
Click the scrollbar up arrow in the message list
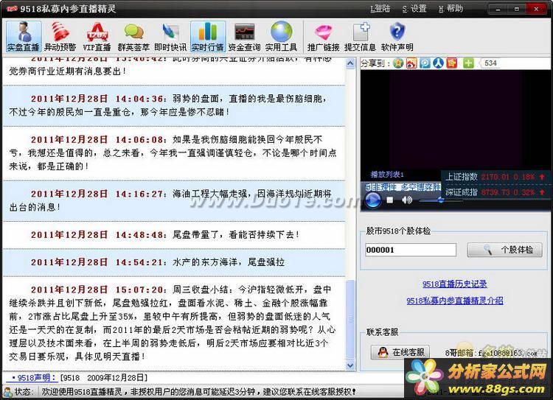tap(350, 63)
